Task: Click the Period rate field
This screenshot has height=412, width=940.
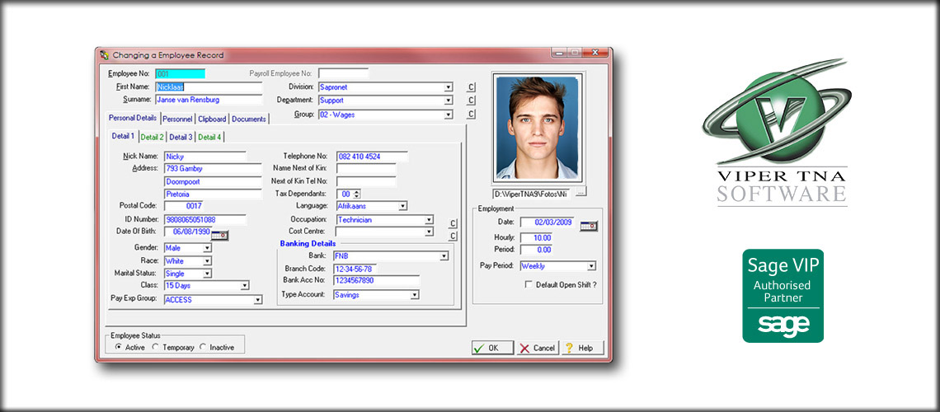Action: click(x=538, y=250)
